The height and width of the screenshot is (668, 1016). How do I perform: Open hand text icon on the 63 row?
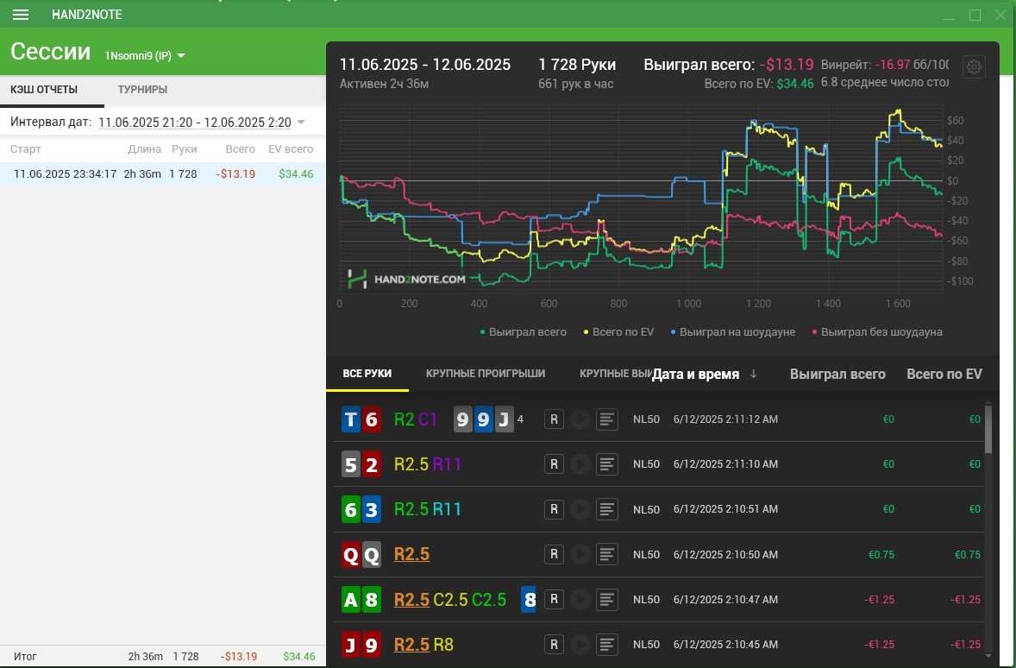point(606,510)
